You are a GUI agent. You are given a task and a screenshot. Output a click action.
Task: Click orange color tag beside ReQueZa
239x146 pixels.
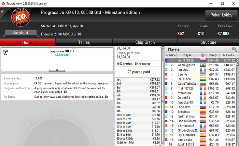166,79
